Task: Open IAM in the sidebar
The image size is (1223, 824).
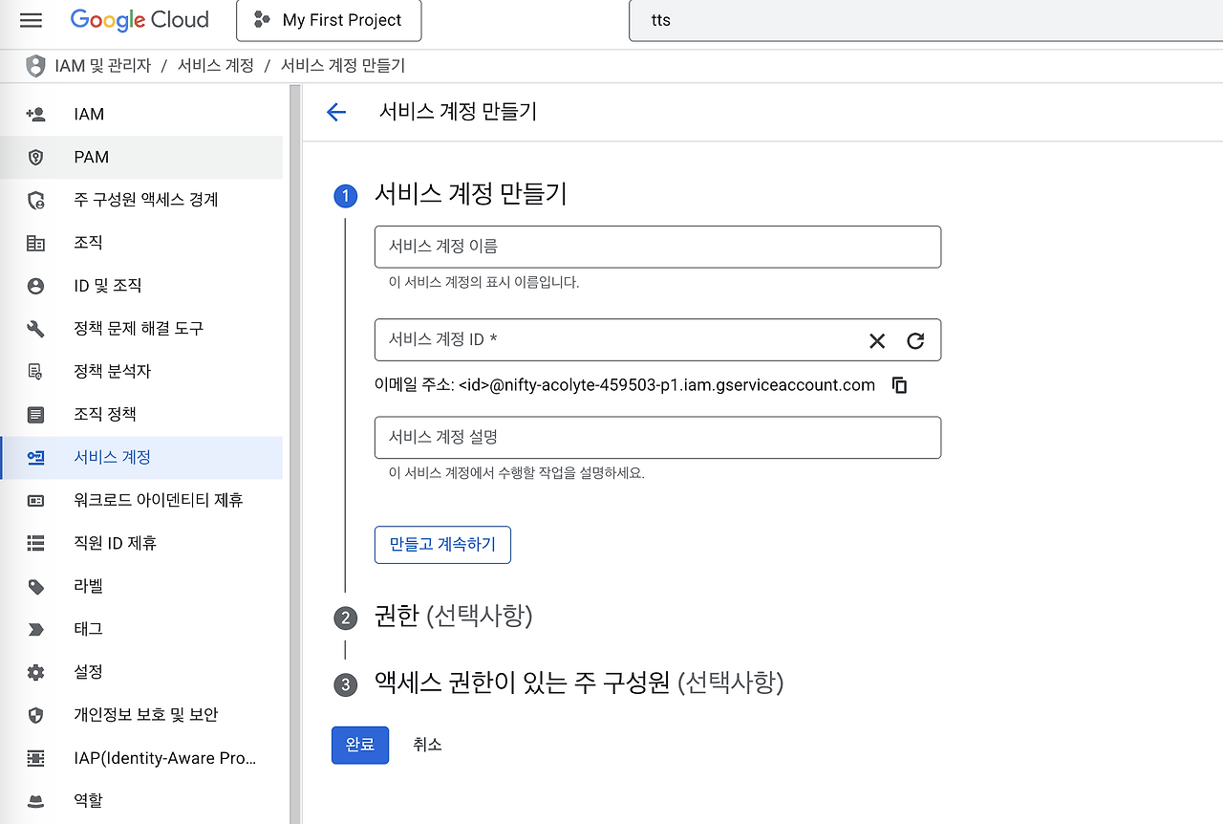Action: tap(141, 115)
